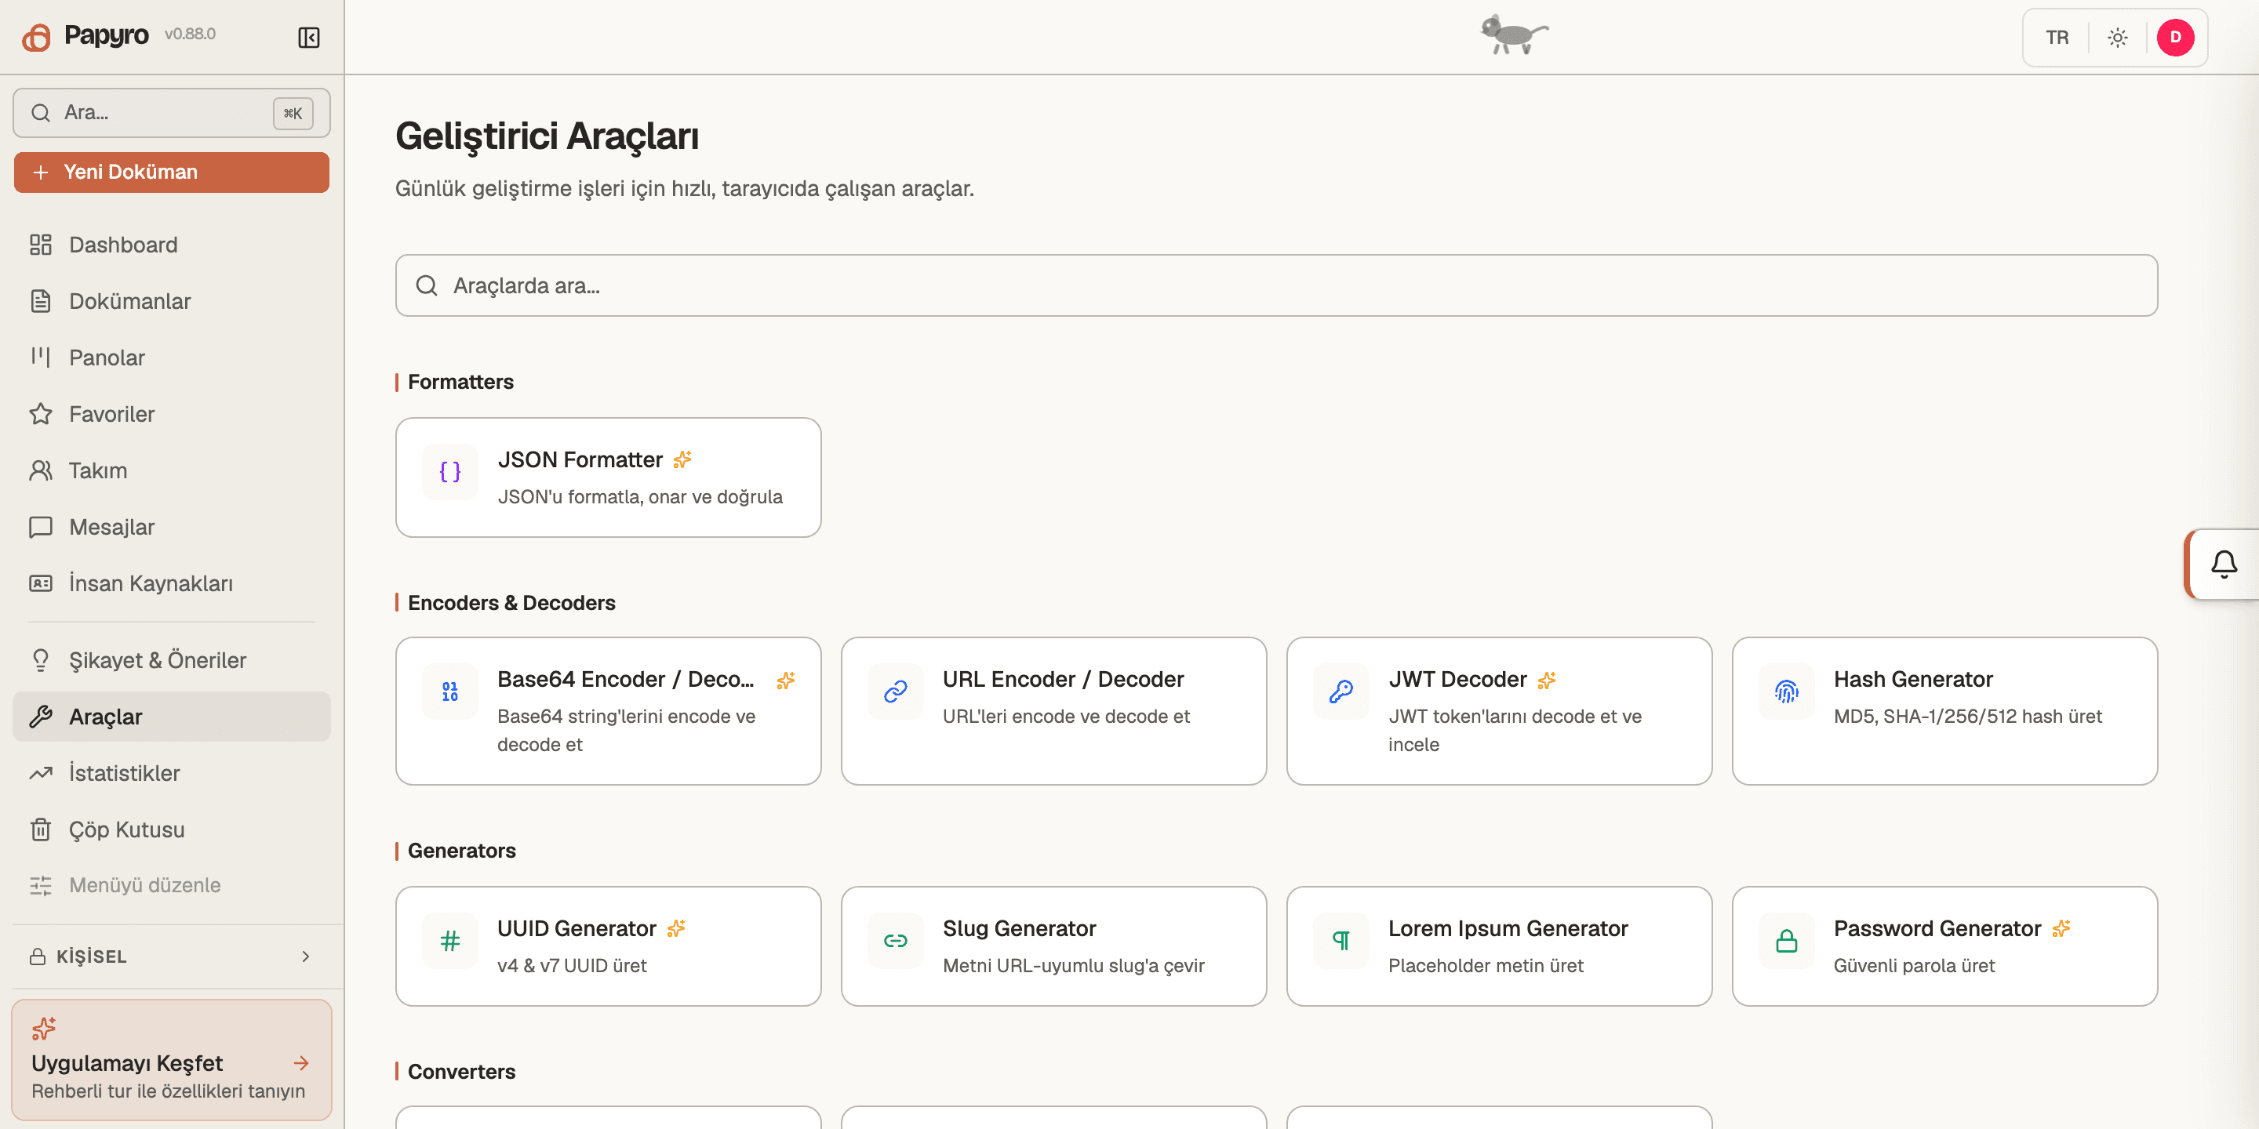Screen dimensions: 2259x1129
Task: Open the UUID Generator tool
Action: (x=608, y=946)
